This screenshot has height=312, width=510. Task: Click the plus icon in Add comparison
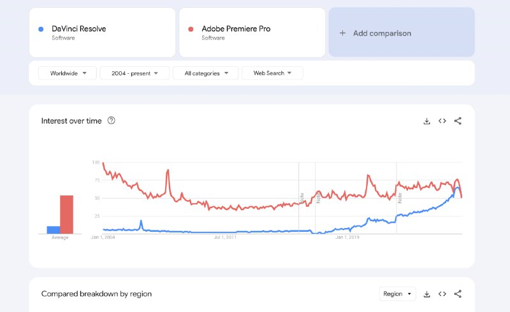click(x=342, y=33)
